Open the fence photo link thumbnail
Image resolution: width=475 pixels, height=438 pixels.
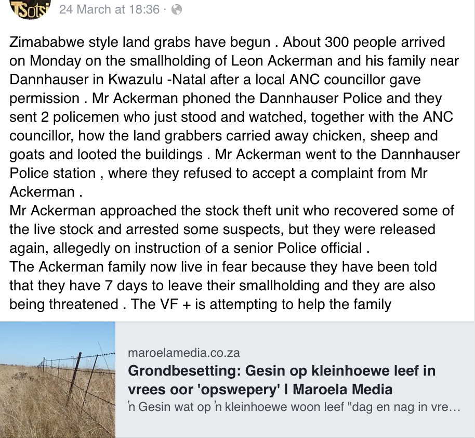tap(58, 379)
